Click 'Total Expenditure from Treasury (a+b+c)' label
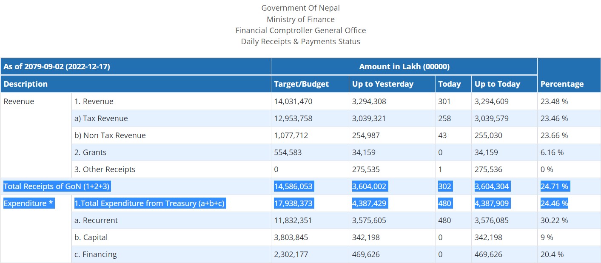The width and height of the screenshot is (601, 263). pos(149,204)
